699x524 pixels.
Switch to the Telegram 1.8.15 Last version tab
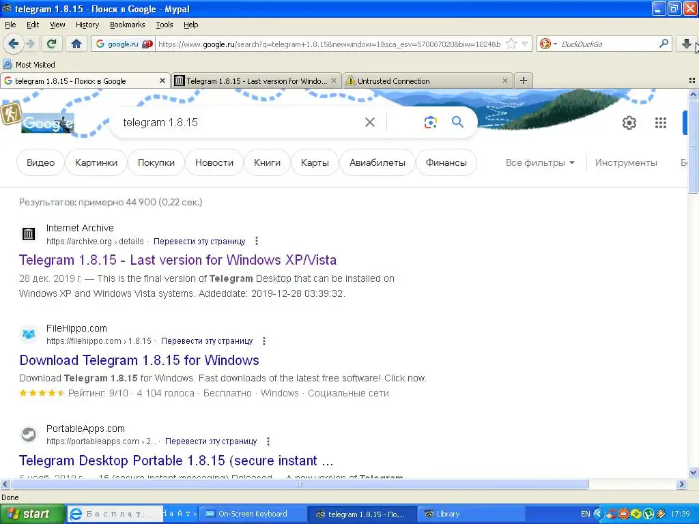point(256,81)
